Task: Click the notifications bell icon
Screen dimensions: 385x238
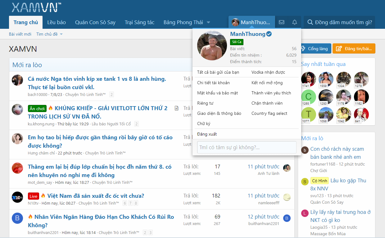Action: [295, 22]
